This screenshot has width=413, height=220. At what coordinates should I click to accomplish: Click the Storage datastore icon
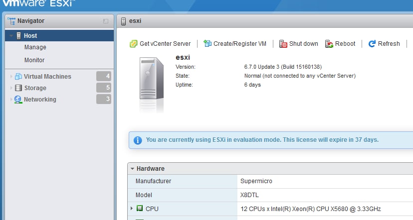click(x=18, y=88)
